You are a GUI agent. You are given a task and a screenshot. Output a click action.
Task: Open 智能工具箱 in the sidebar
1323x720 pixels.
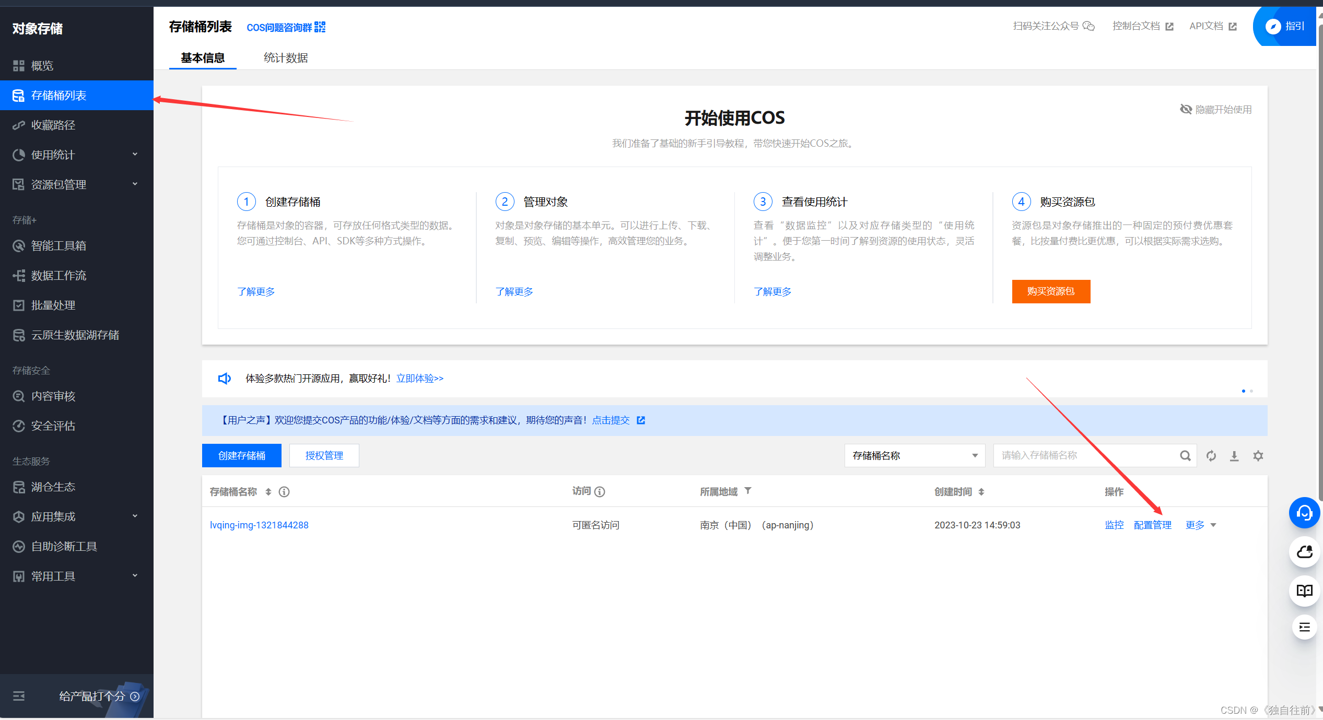point(58,245)
